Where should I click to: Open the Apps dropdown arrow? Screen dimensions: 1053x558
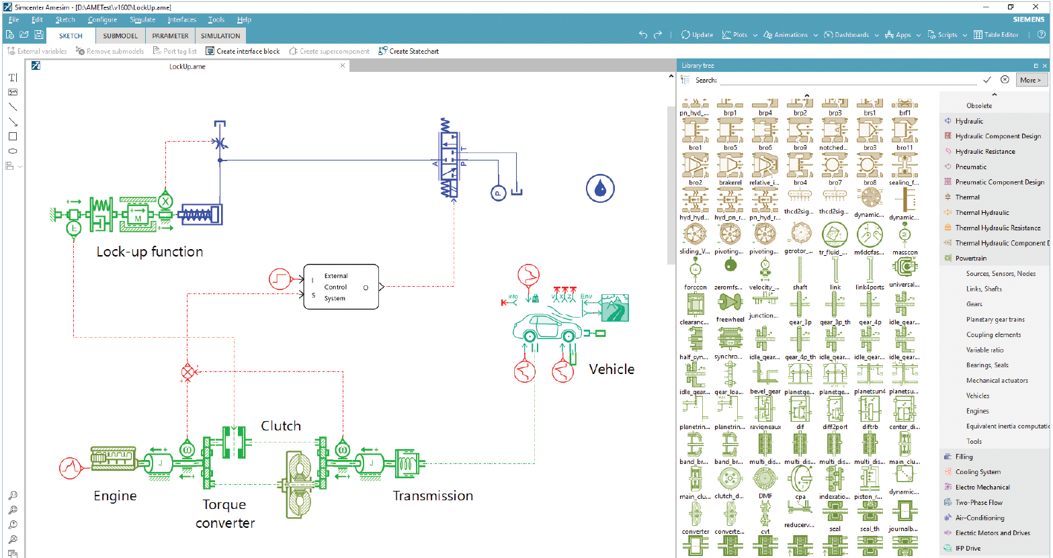click(x=918, y=35)
